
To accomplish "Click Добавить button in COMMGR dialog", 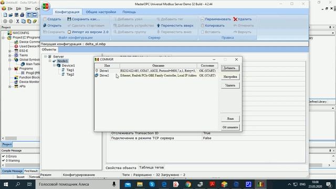I will click(x=230, y=68).
